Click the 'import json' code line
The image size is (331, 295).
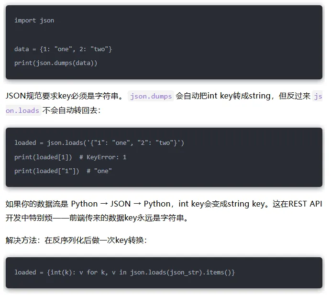pyautogui.click(x=34, y=21)
